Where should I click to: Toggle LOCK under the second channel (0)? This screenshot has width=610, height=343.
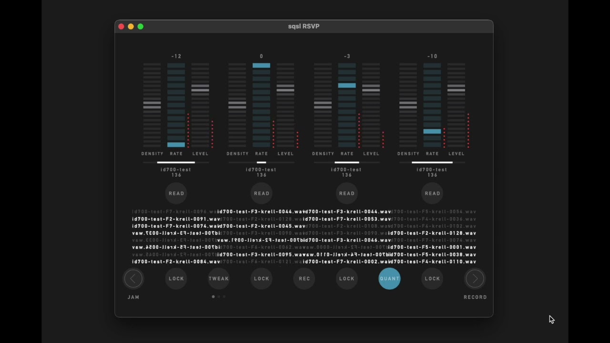click(262, 279)
